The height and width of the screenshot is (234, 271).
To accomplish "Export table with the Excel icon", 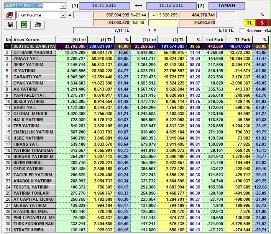I will click(x=24, y=25).
